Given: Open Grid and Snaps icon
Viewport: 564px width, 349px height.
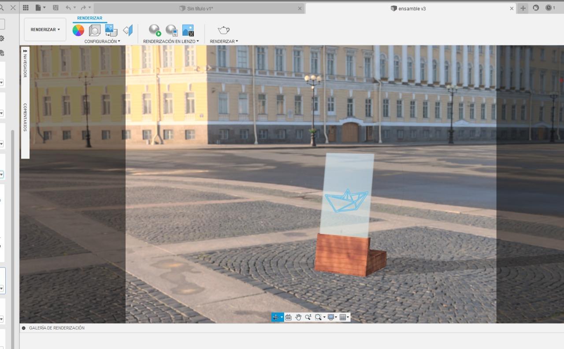Looking at the screenshot, I should pos(342,317).
